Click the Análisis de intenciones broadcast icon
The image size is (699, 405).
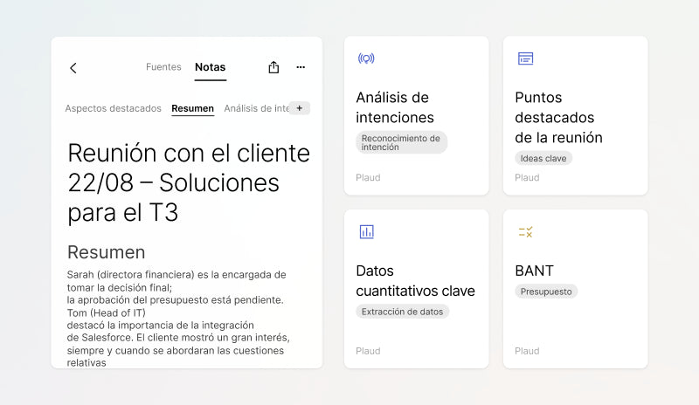366,58
